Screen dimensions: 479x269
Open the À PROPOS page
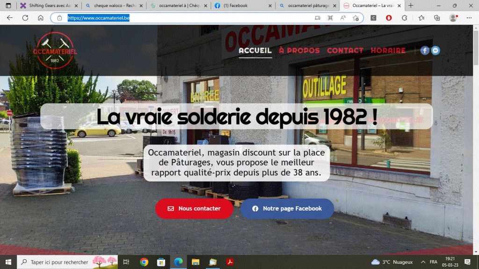pyautogui.click(x=299, y=51)
